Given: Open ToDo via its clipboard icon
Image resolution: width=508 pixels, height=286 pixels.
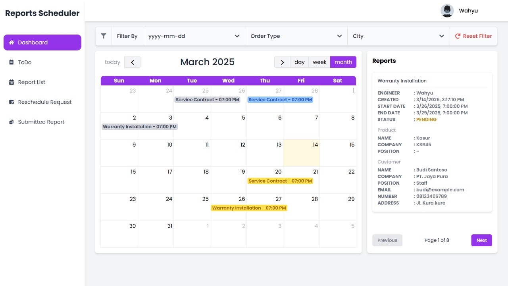Looking at the screenshot, I should [12, 62].
